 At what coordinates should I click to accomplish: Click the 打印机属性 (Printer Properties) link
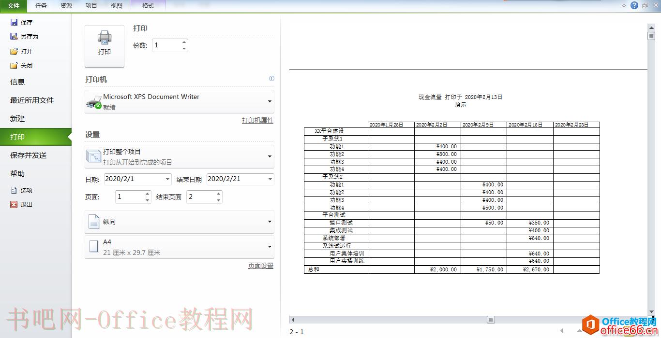[x=257, y=120]
